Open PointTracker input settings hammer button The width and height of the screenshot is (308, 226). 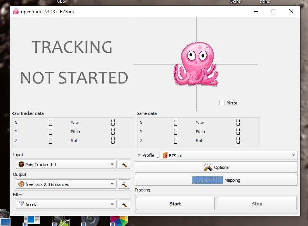[124, 165]
